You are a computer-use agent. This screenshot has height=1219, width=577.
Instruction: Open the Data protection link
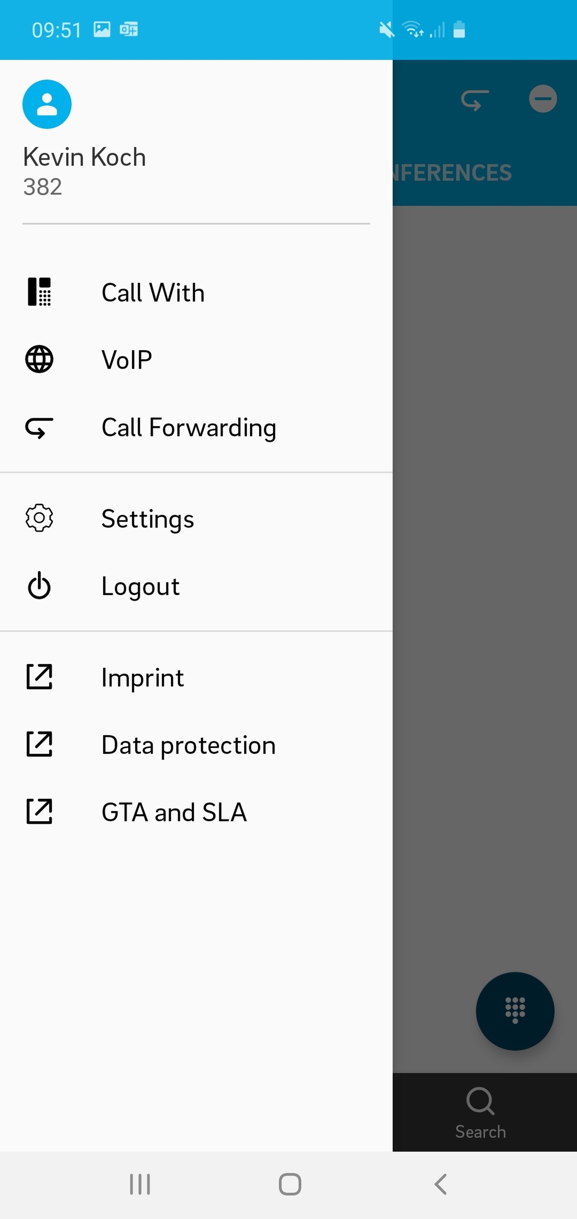tap(188, 745)
